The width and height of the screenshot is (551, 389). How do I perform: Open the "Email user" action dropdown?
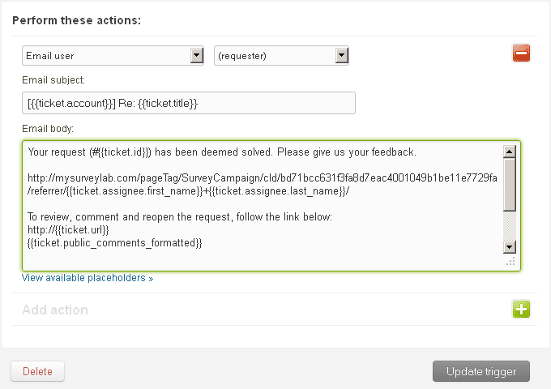(113, 56)
